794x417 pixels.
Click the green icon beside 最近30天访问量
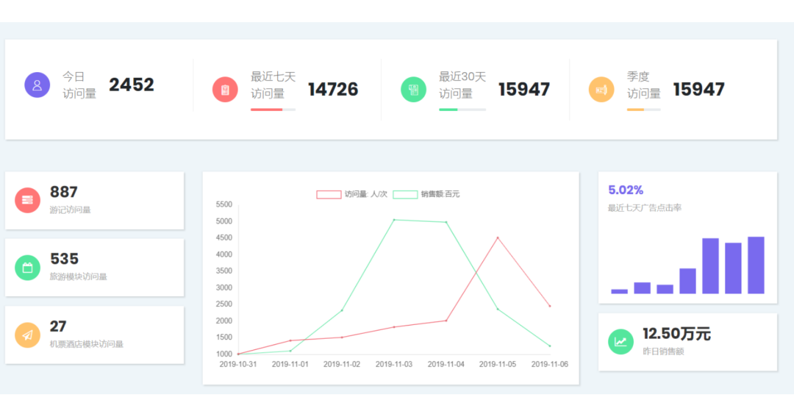(414, 89)
